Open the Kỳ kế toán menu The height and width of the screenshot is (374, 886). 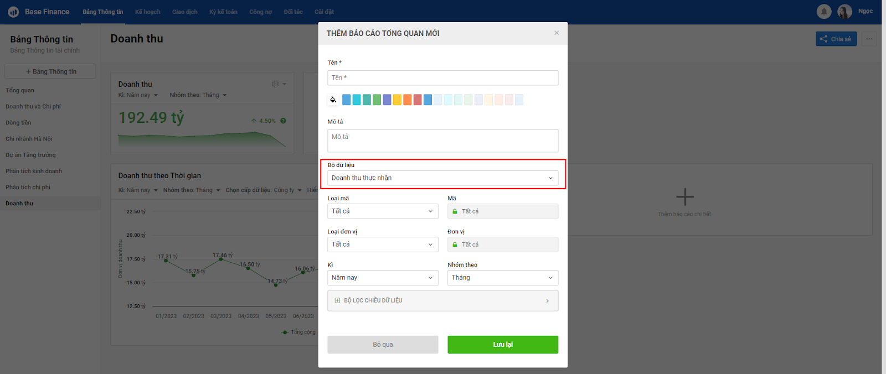point(223,12)
